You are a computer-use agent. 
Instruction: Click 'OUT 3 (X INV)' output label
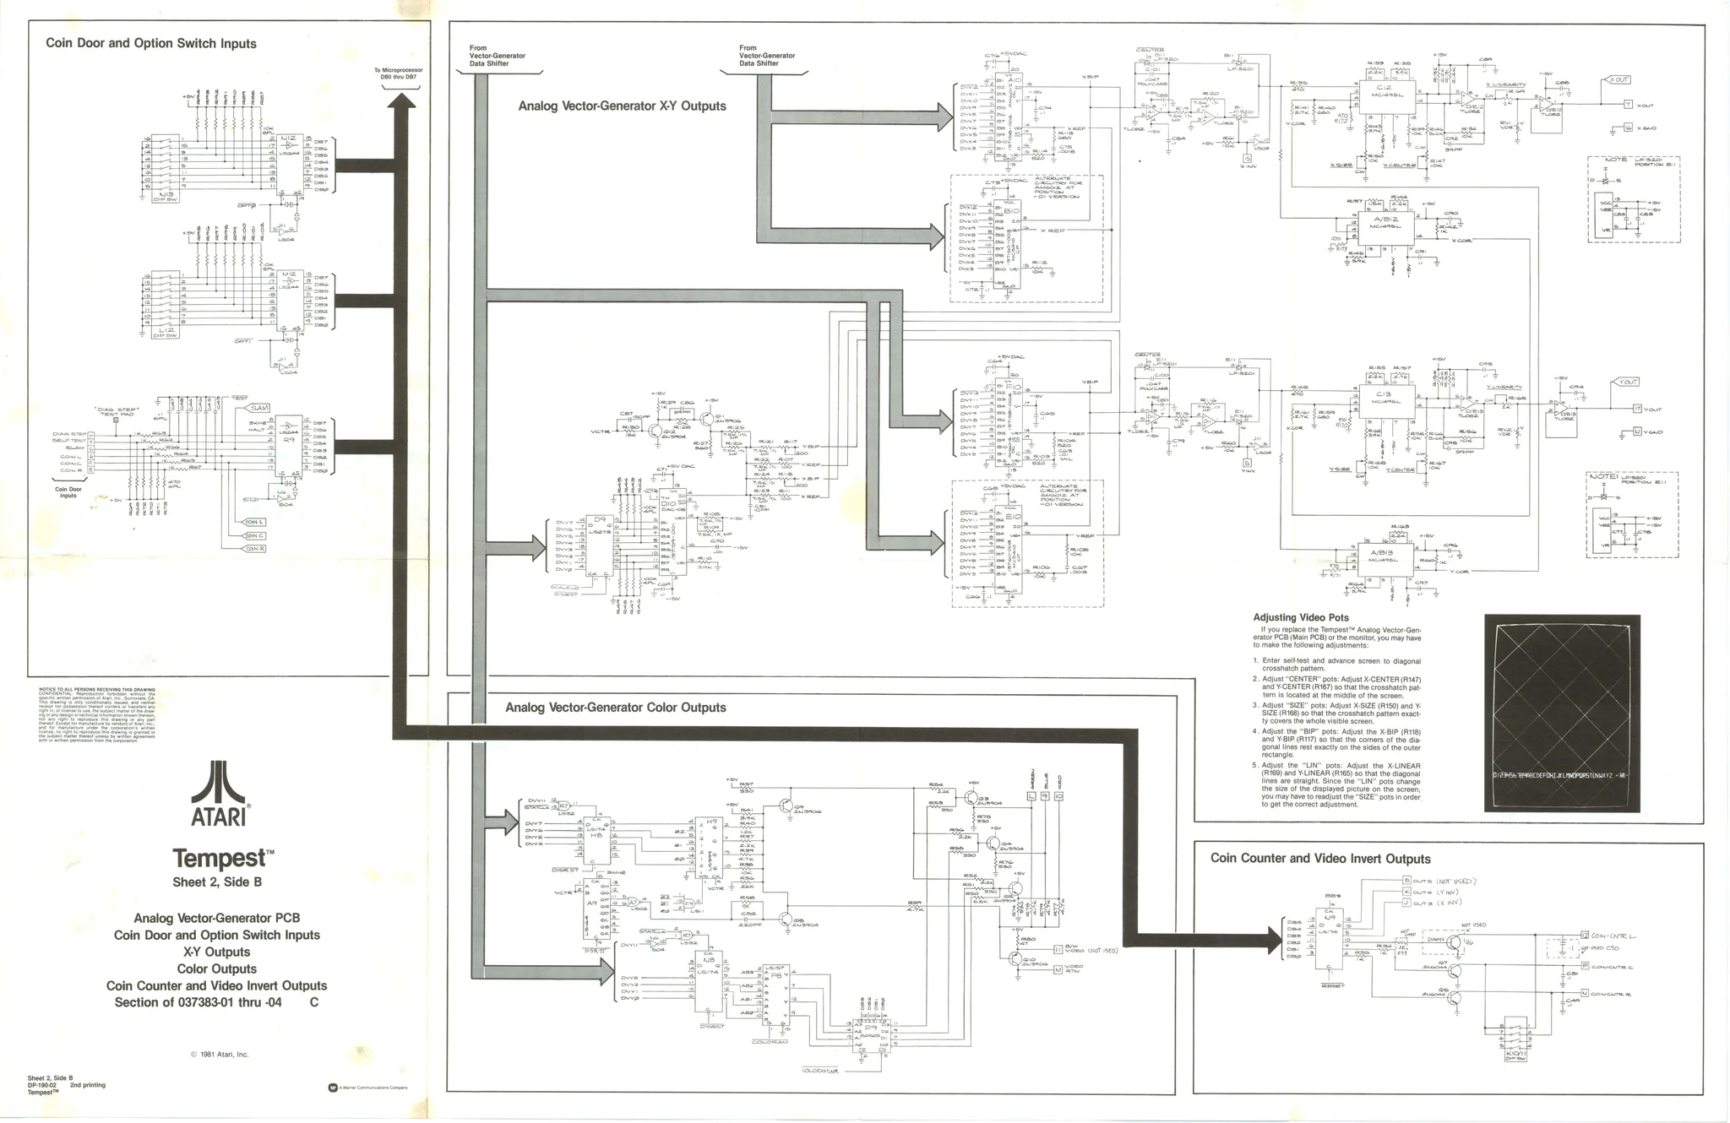pyautogui.click(x=1436, y=903)
